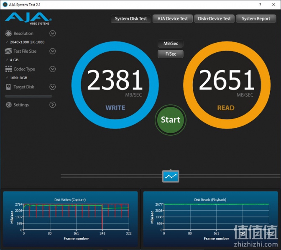The image size is (281, 250).
Task: Click the AJA Video Systems logo
Action: (x=28, y=19)
